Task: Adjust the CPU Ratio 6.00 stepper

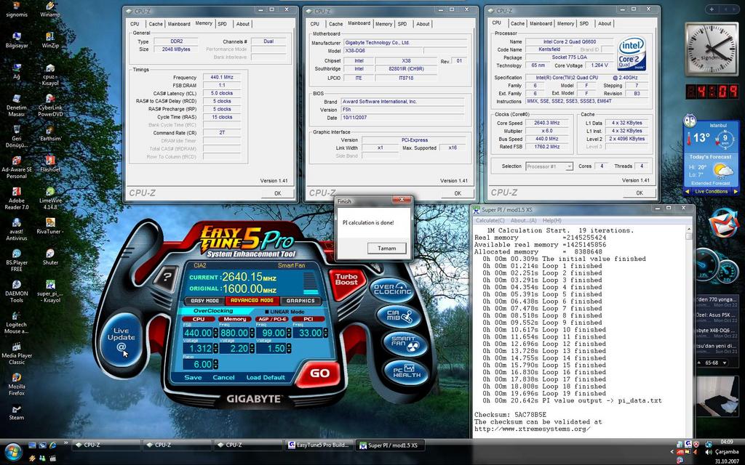Action: (x=215, y=365)
